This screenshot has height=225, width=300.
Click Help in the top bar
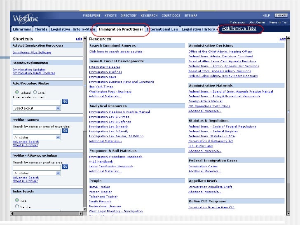(266, 16)
